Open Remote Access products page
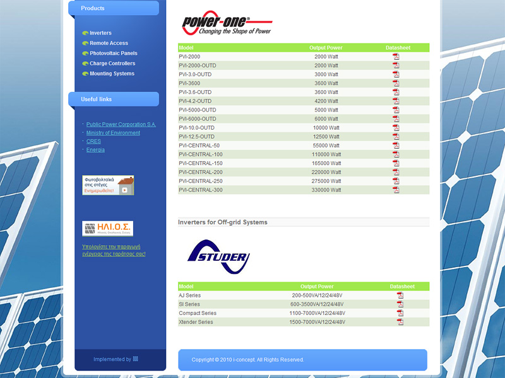Image resolution: width=505 pixels, height=378 pixels. (x=109, y=43)
